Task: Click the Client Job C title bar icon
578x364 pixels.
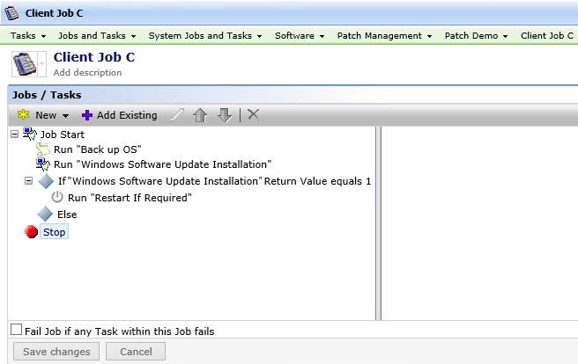Action: 11,13
